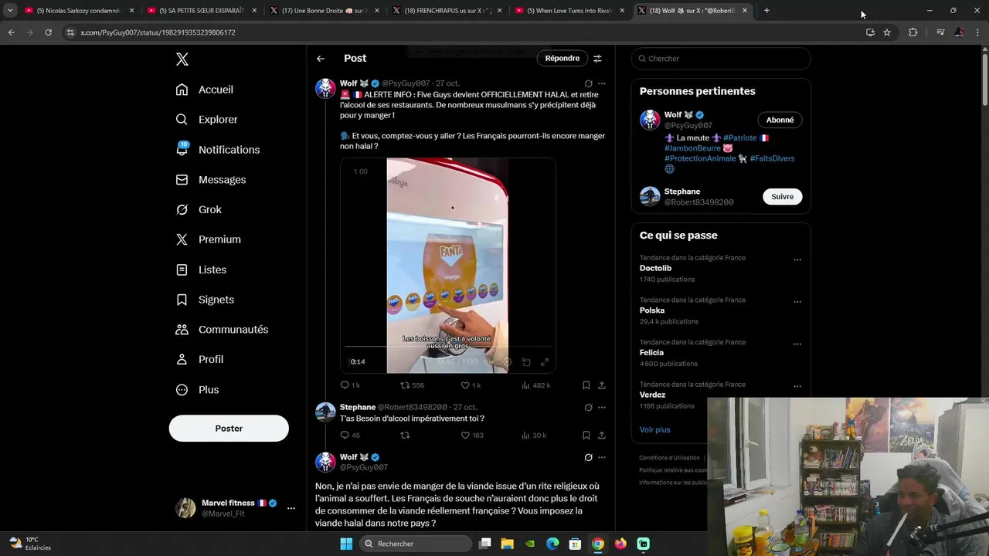Click the Abonné button for Wolf

click(780, 120)
